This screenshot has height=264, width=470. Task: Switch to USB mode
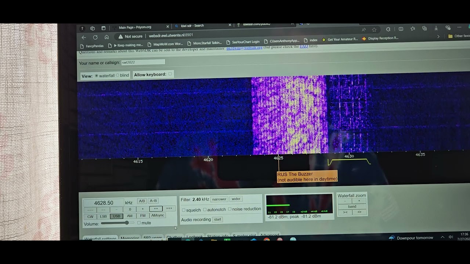116,216
